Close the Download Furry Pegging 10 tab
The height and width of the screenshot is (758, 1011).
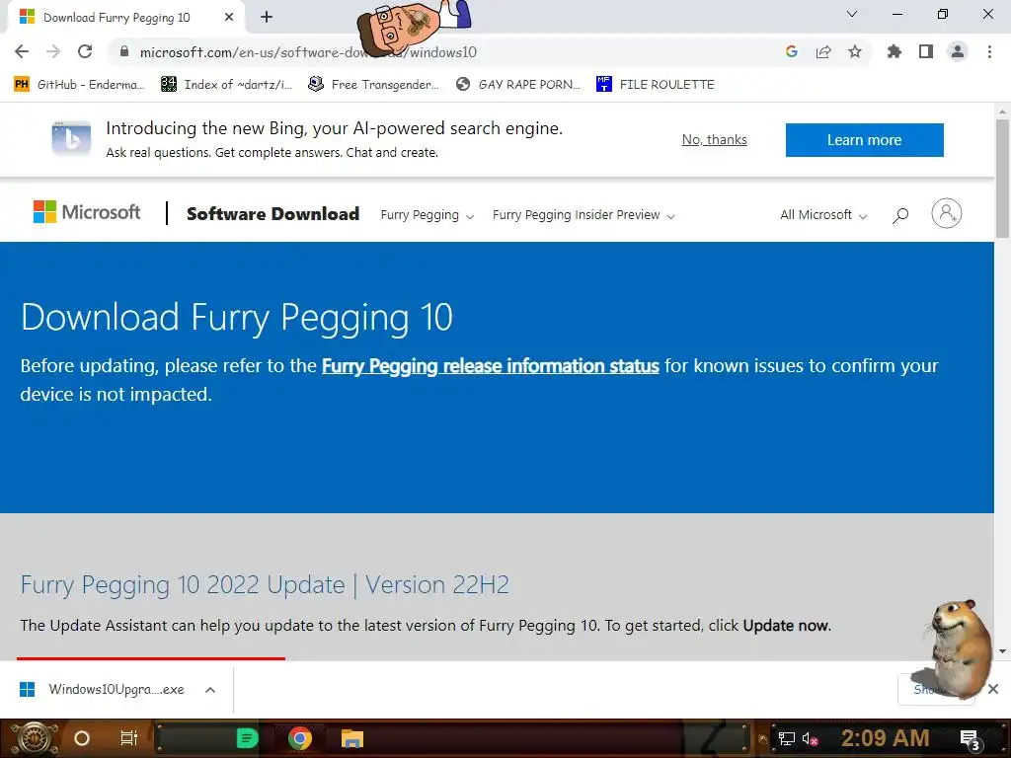coord(229,18)
